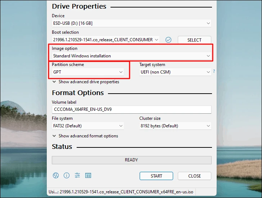Click the Partition scheme label
Screen dimensions: 262x198
pyautogui.click(x=68, y=65)
